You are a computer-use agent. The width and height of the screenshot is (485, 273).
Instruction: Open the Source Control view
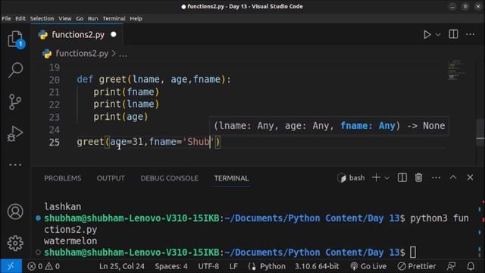coord(15,102)
